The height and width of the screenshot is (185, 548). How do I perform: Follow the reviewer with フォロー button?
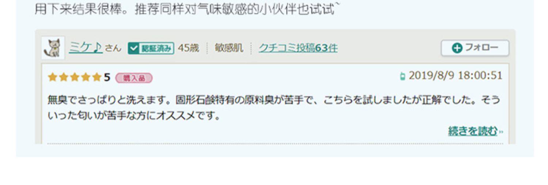point(475,48)
